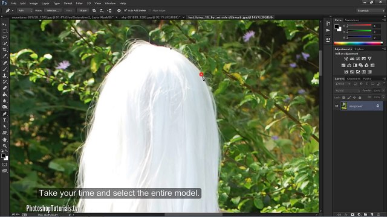Image resolution: width=387 pixels, height=217 pixels.
Task: Select the Paint Bucket tool
Action: (x=4, y=95)
